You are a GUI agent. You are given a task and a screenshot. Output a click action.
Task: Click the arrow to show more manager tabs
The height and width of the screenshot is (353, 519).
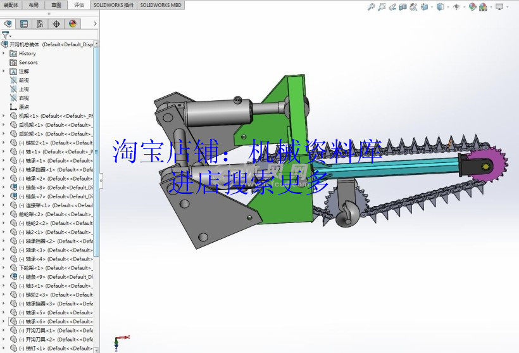click(95, 24)
